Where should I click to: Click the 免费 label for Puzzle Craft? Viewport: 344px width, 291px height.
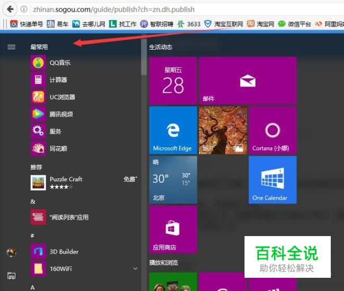click(x=130, y=179)
